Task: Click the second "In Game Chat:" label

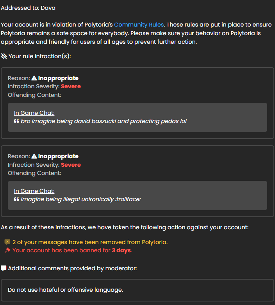Action: (34, 191)
